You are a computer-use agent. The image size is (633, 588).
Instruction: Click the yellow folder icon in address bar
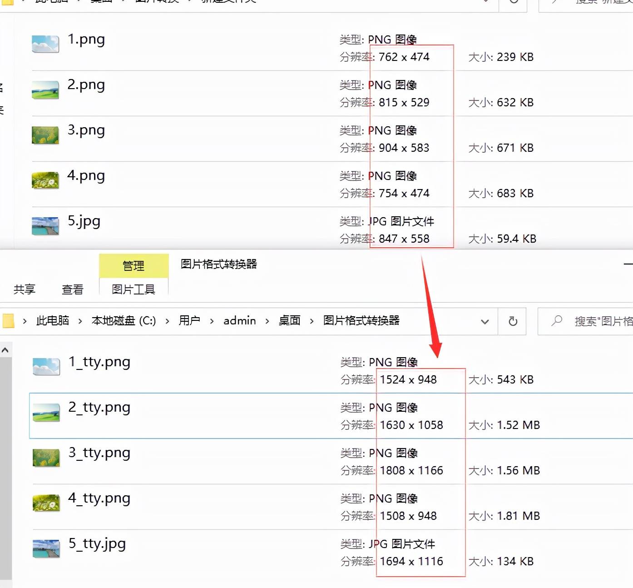(x=8, y=321)
